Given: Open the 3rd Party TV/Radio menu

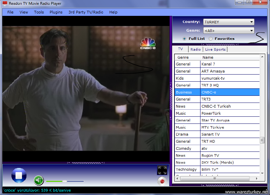Looking at the screenshot, I should [x=86, y=12].
